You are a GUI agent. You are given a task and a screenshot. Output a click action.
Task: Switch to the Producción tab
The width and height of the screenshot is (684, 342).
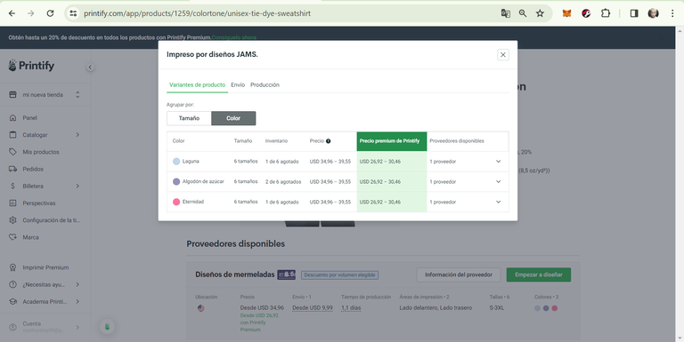265,85
